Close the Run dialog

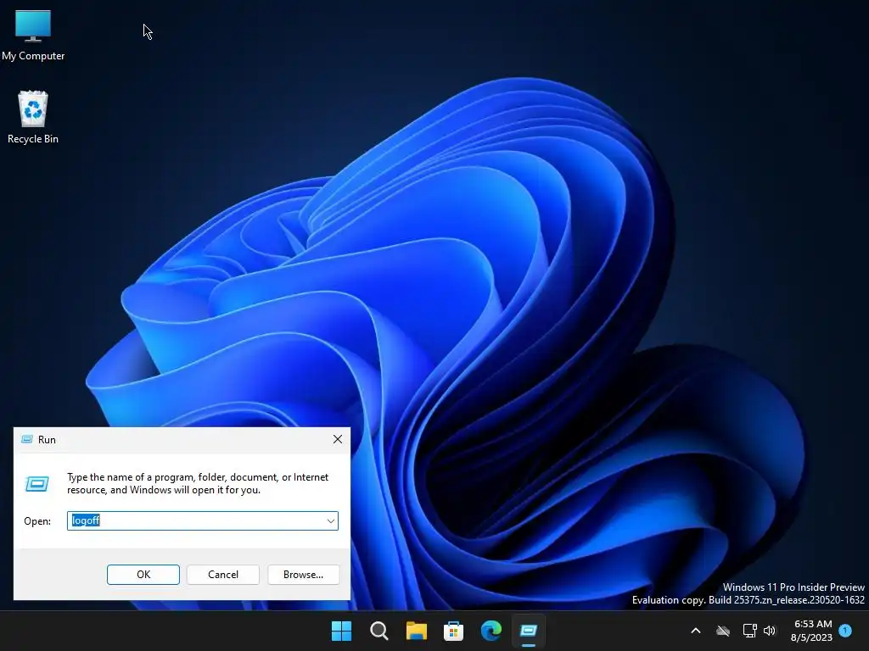tap(338, 440)
